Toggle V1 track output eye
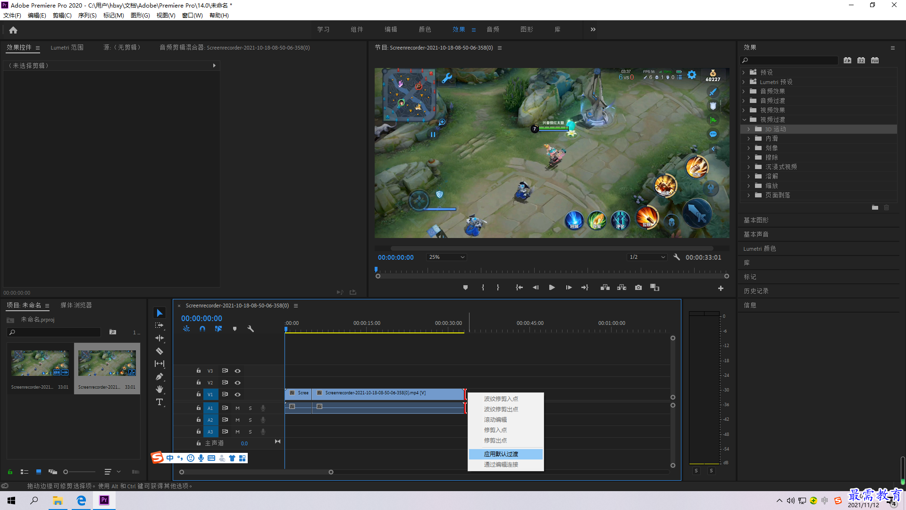This screenshot has height=510, width=906. click(238, 394)
